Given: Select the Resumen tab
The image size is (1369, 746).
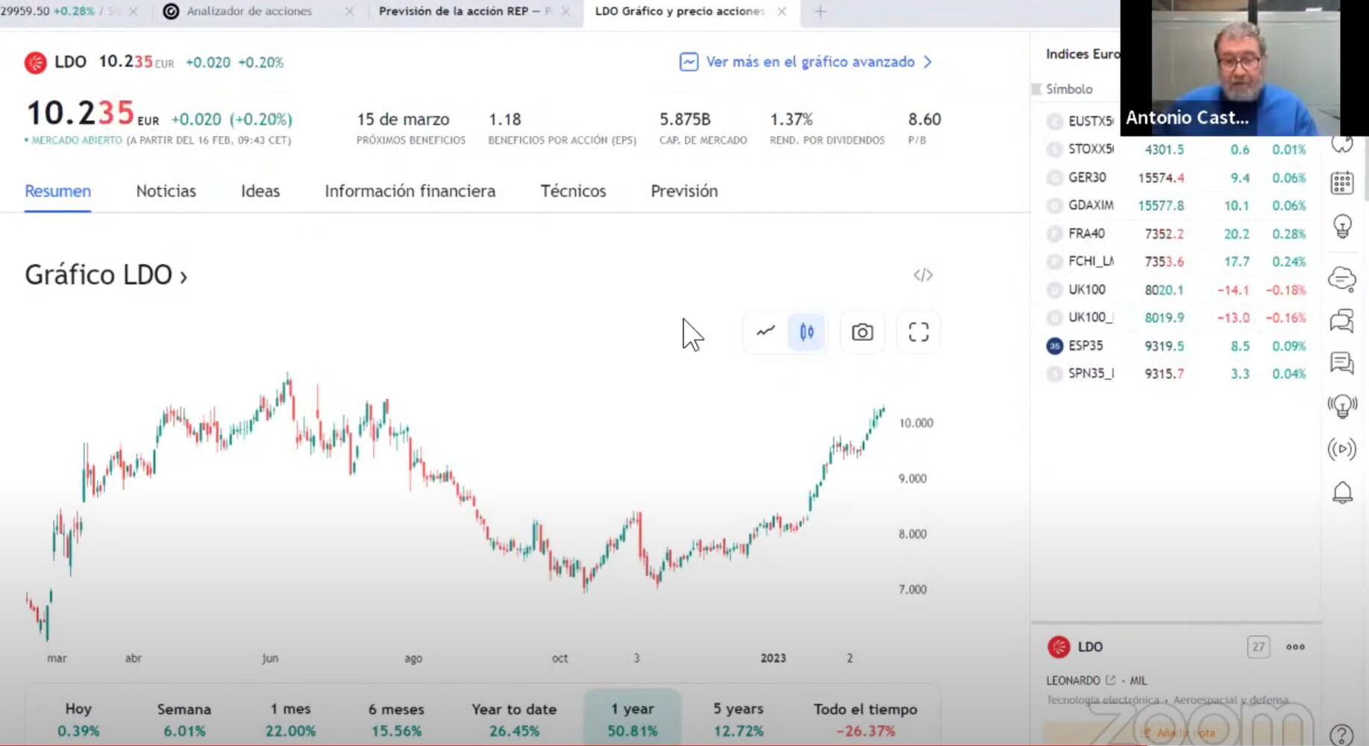Looking at the screenshot, I should [57, 191].
